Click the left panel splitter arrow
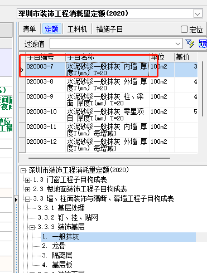Viewport: 207px width, 273px height. click(x=16, y=199)
